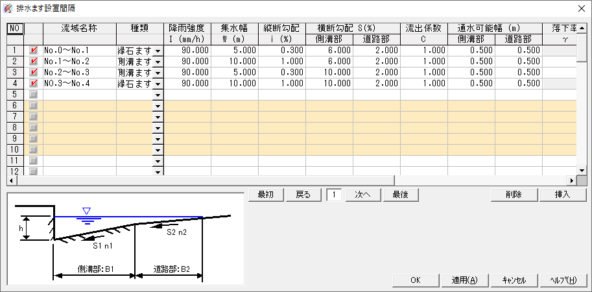
Task: Open the 種類 dropdown for row 6
Action: coord(158,105)
